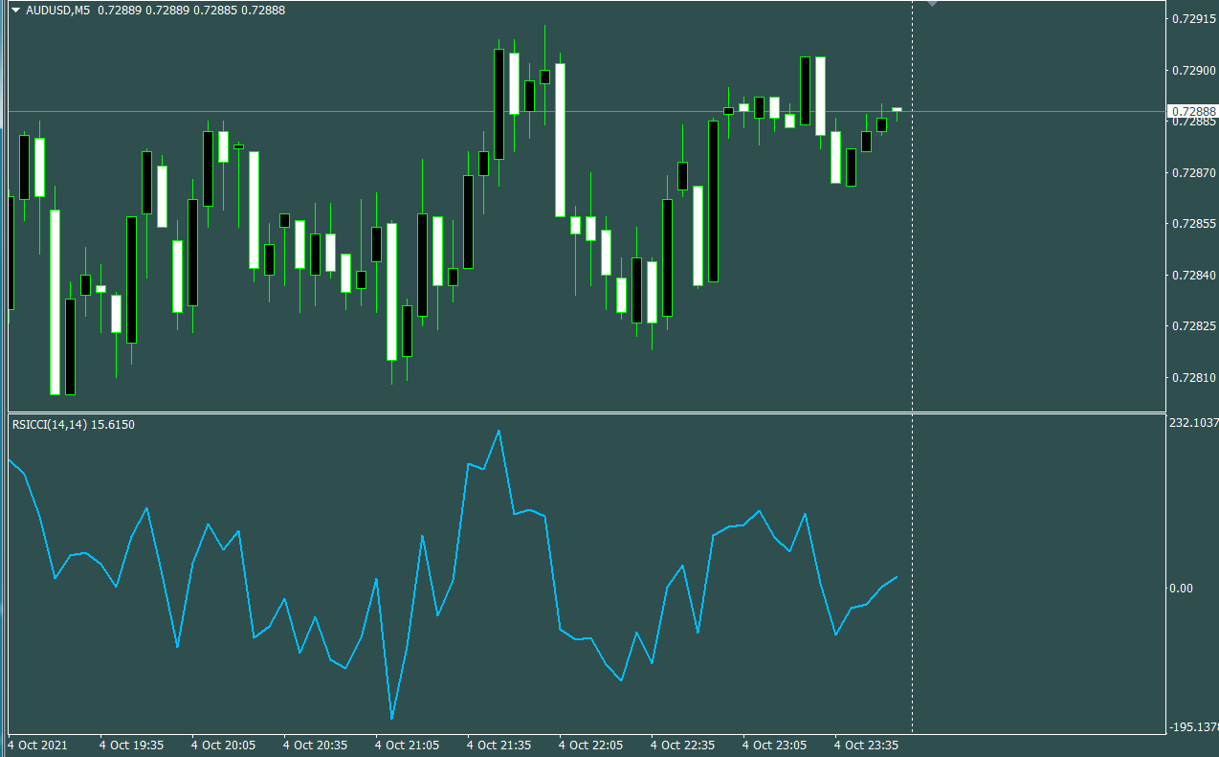Click the 0.72855 price axis label
This screenshot has height=757, width=1219.
tap(1193, 224)
